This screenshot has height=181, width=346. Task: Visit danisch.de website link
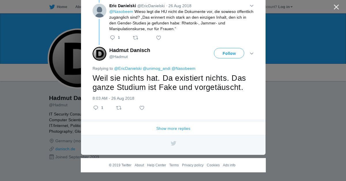[65, 149]
